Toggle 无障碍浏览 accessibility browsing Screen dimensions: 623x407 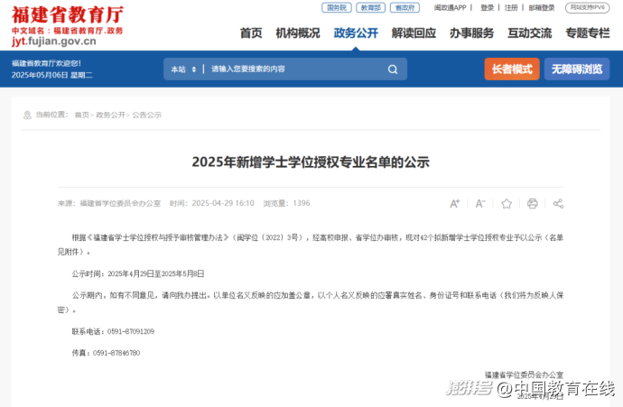click(x=576, y=69)
